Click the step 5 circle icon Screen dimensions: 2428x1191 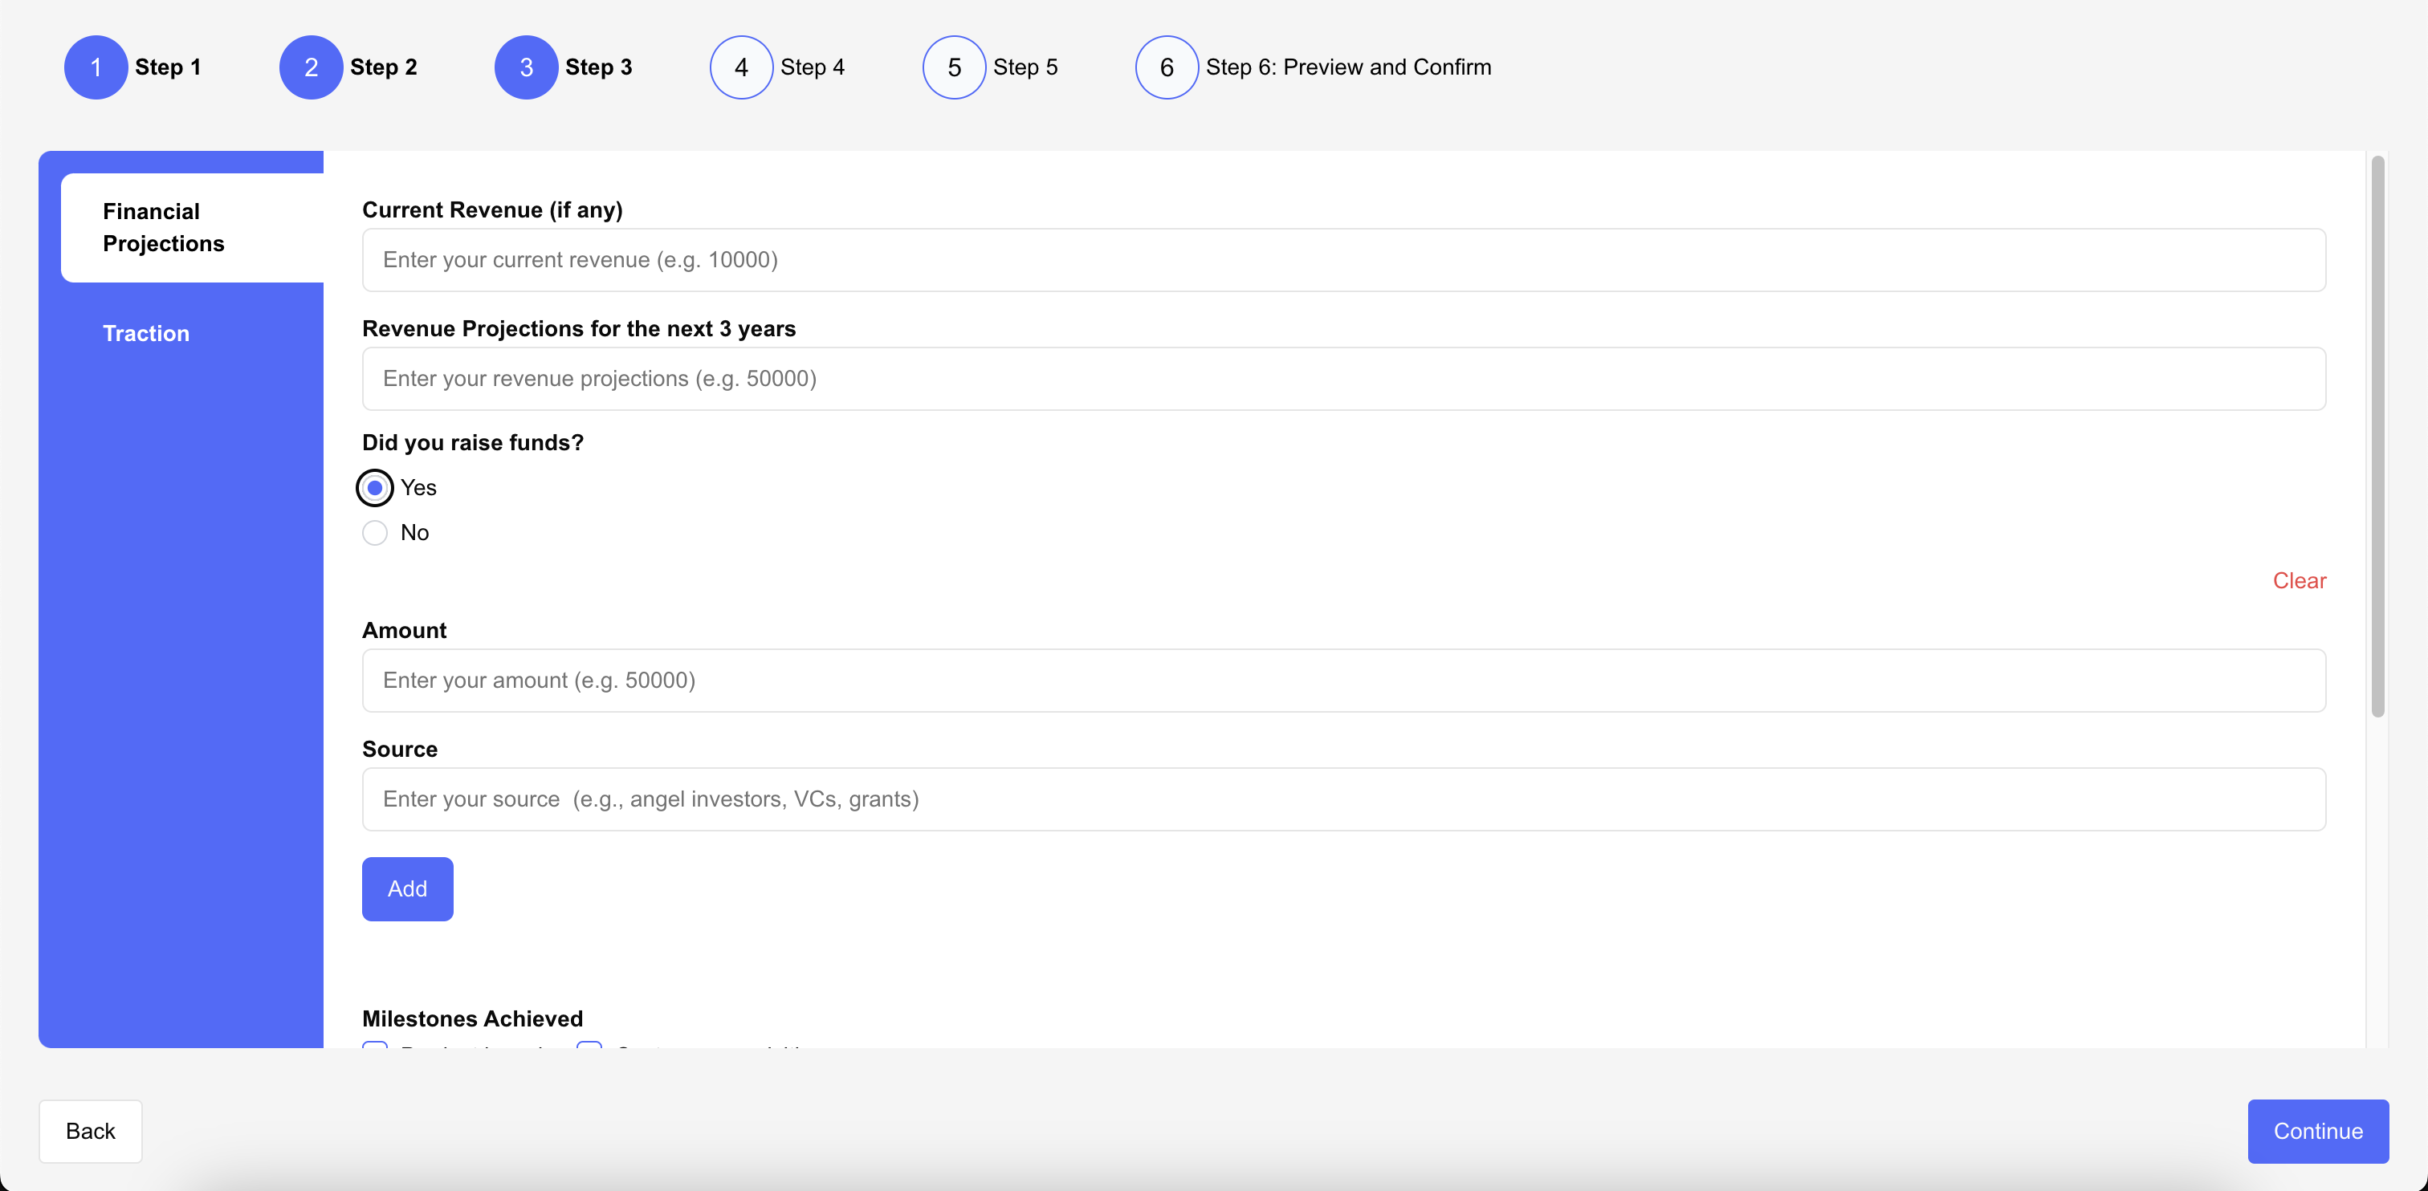tap(954, 67)
